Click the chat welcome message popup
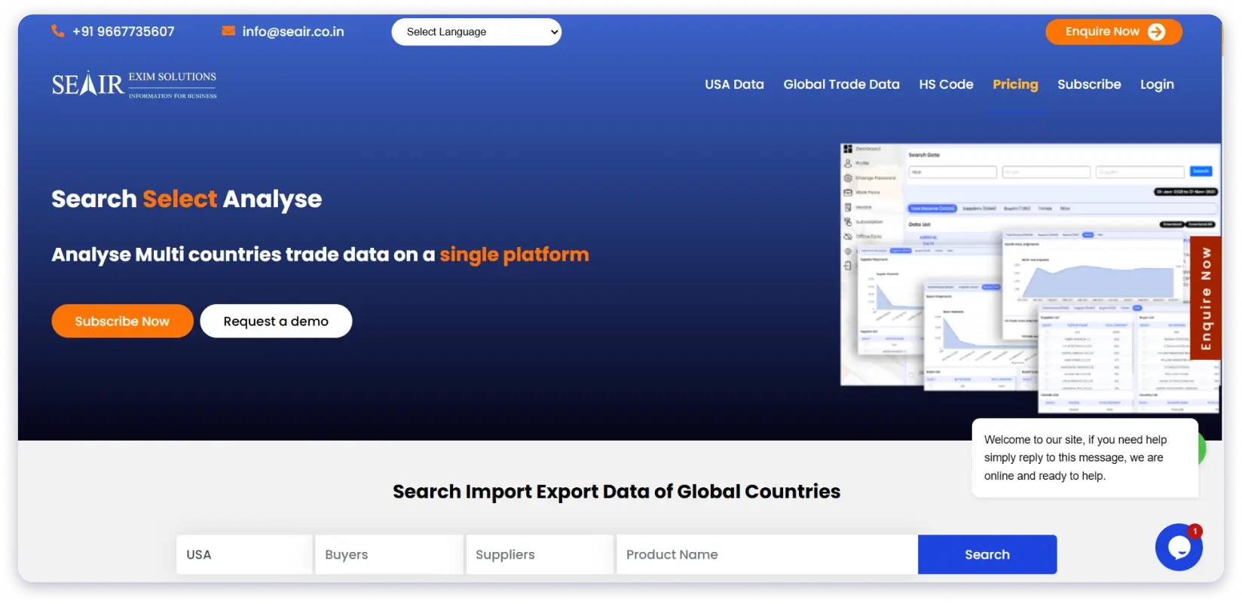The image size is (1242, 604). [1084, 458]
